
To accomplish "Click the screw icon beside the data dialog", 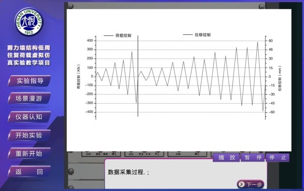I will [71, 171].
